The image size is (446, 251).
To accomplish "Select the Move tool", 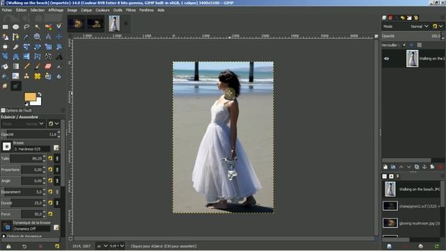I will (59, 37).
